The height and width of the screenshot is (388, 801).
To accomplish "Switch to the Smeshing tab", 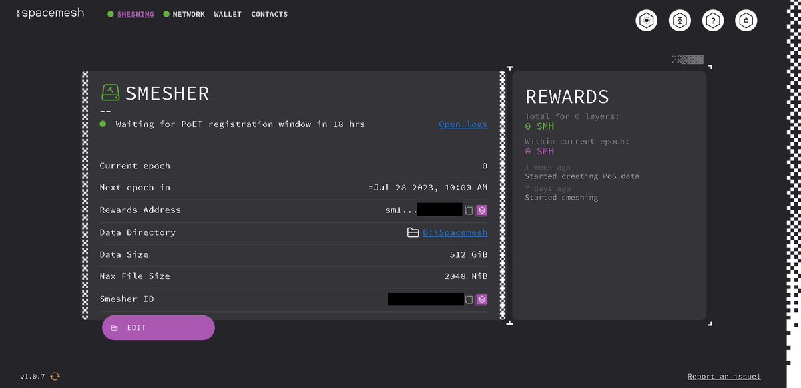I will tap(136, 14).
